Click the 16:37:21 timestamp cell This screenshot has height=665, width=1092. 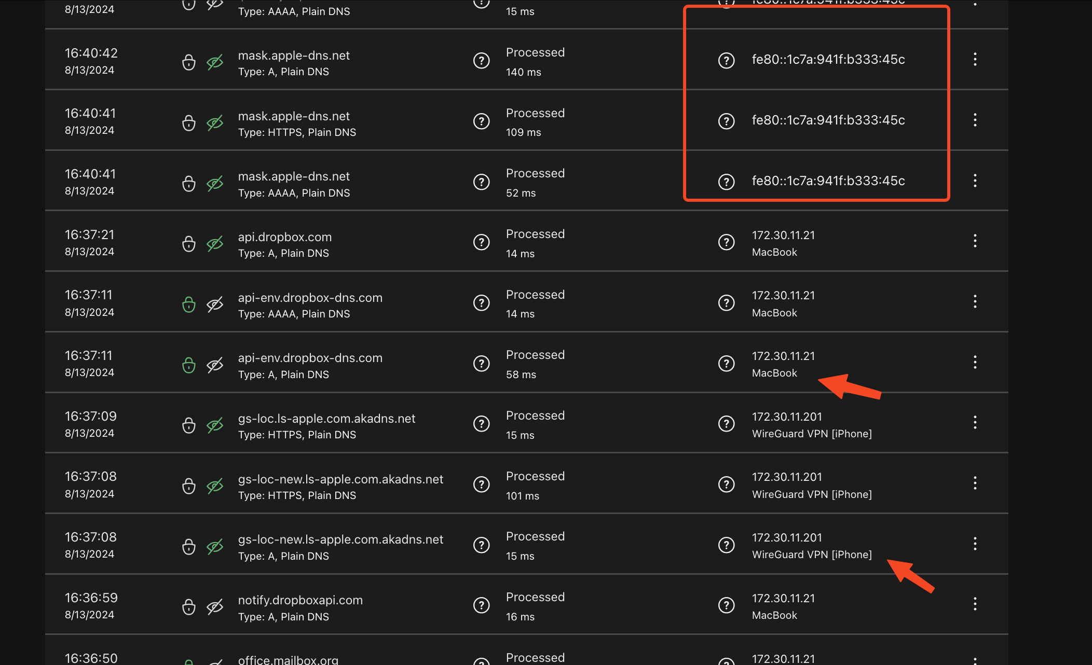89,235
